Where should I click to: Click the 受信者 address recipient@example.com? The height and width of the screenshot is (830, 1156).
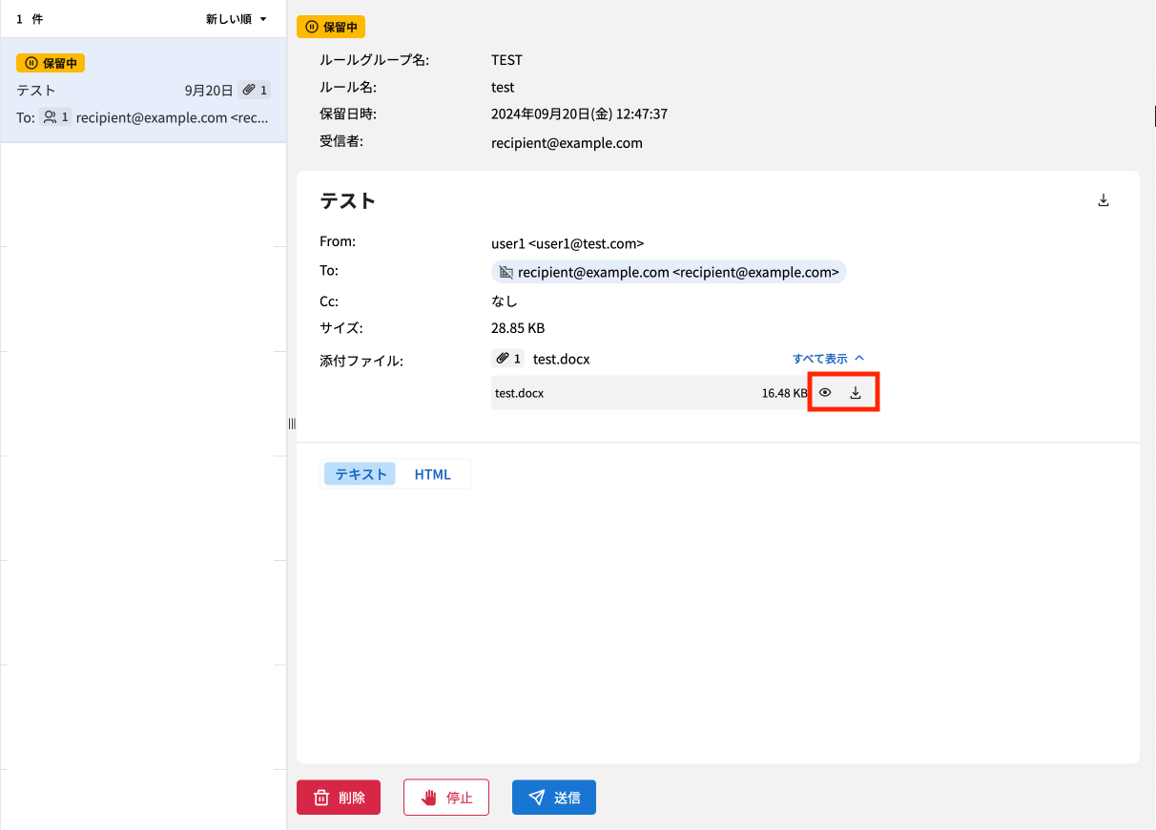point(567,143)
